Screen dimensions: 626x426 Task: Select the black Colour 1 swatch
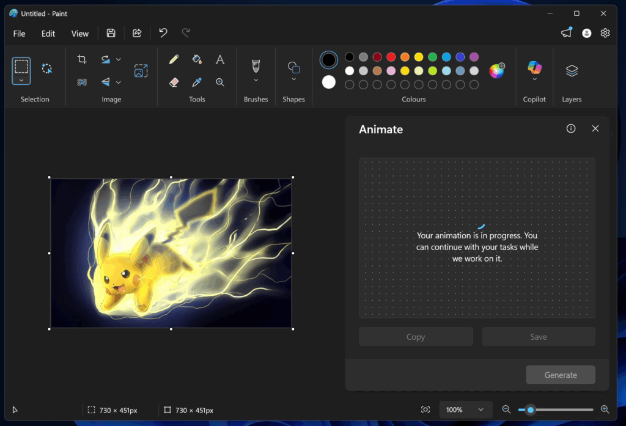[328, 60]
